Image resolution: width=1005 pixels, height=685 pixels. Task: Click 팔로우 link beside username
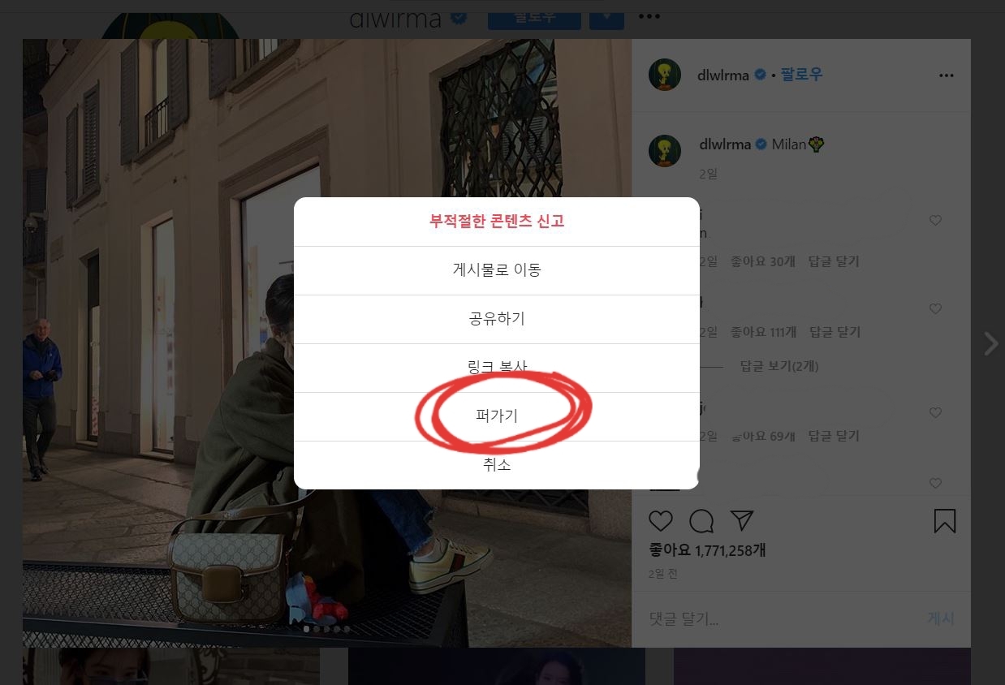tap(801, 75)
